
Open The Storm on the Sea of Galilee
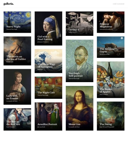coord(17,51)
